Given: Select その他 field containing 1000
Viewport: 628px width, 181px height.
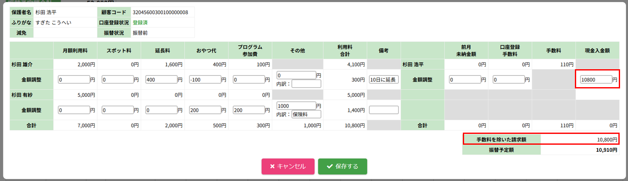Looking at the screenshot, I should point(296,106).
